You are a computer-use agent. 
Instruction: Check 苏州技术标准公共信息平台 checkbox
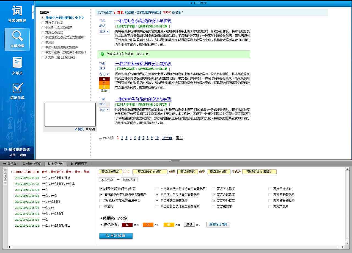point(101,201)
